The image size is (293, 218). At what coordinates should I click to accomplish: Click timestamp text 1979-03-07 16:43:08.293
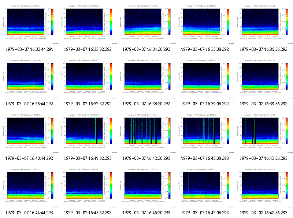[x=205, y=158]
